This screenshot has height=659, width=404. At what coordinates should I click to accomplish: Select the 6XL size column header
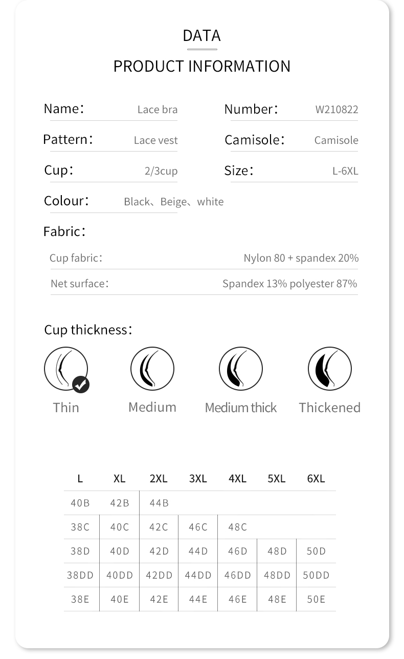pyautogui.click(x=316, y=479)
